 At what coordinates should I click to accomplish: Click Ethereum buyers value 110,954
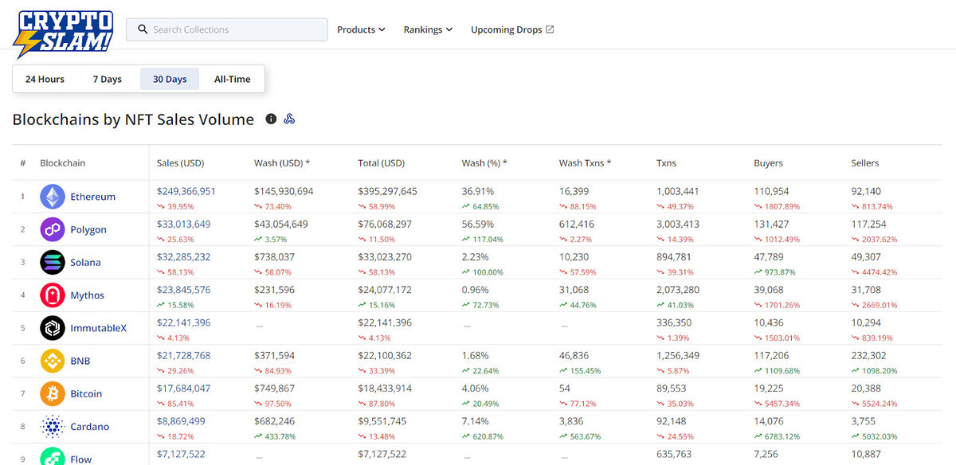[x=771, y=191]
